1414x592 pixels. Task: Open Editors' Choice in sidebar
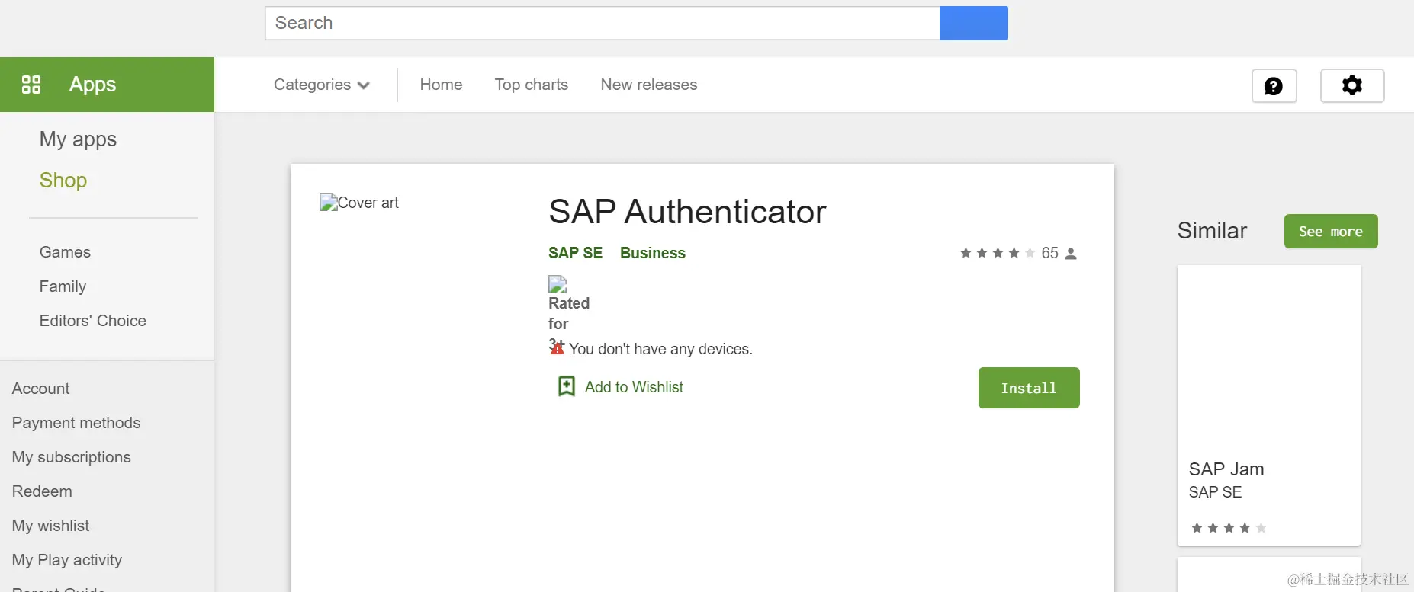pyautogui.click(x=93, y=321)
